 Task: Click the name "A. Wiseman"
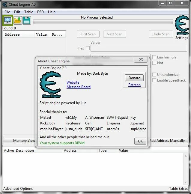pos(94,118)
